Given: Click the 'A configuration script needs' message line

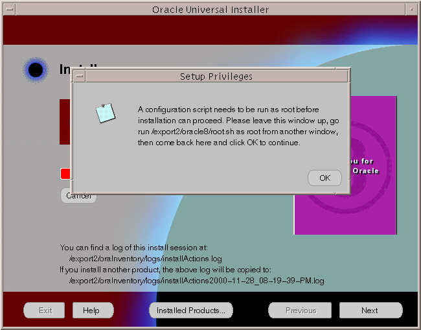Looking at the screenshot, I should pyautogui.click(x=228, y=110).
